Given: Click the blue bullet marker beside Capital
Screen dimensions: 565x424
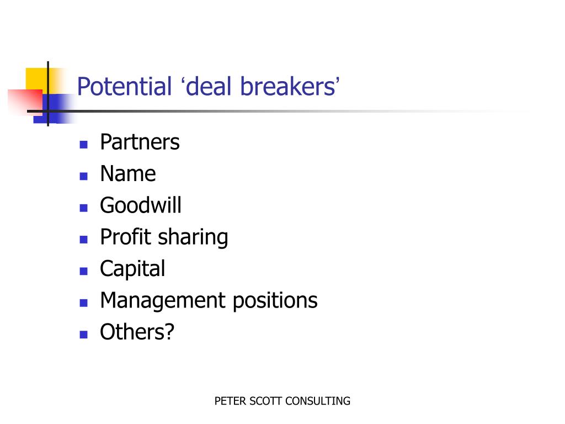Looking at the screenshot, I should [x=84, y=271].
